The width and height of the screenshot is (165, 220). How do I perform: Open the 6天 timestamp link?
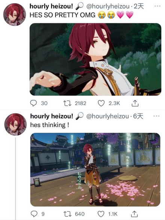click(x=138, y=116)
